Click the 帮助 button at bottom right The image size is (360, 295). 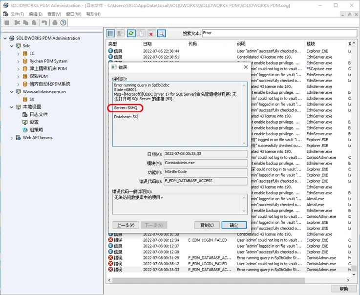pos(344,289)
